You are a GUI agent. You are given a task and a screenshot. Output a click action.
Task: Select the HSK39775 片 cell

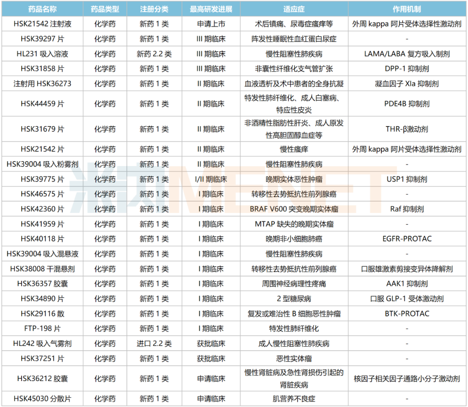click(x=42, y=179)
